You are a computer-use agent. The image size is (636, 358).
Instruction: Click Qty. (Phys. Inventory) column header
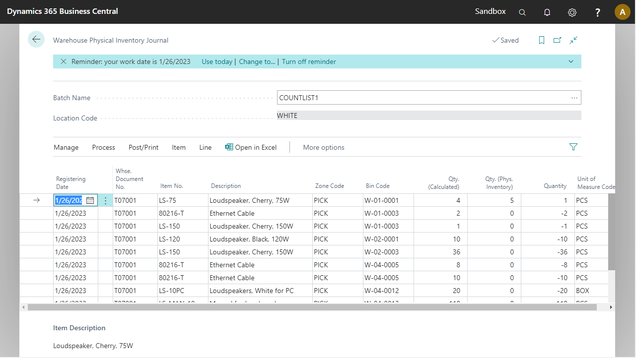point(499,183)
